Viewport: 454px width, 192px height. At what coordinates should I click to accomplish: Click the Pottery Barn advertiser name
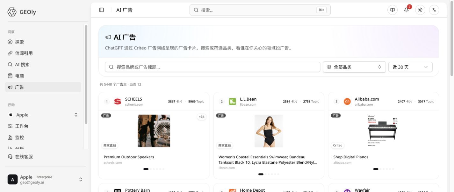click(x=137, y=190)
